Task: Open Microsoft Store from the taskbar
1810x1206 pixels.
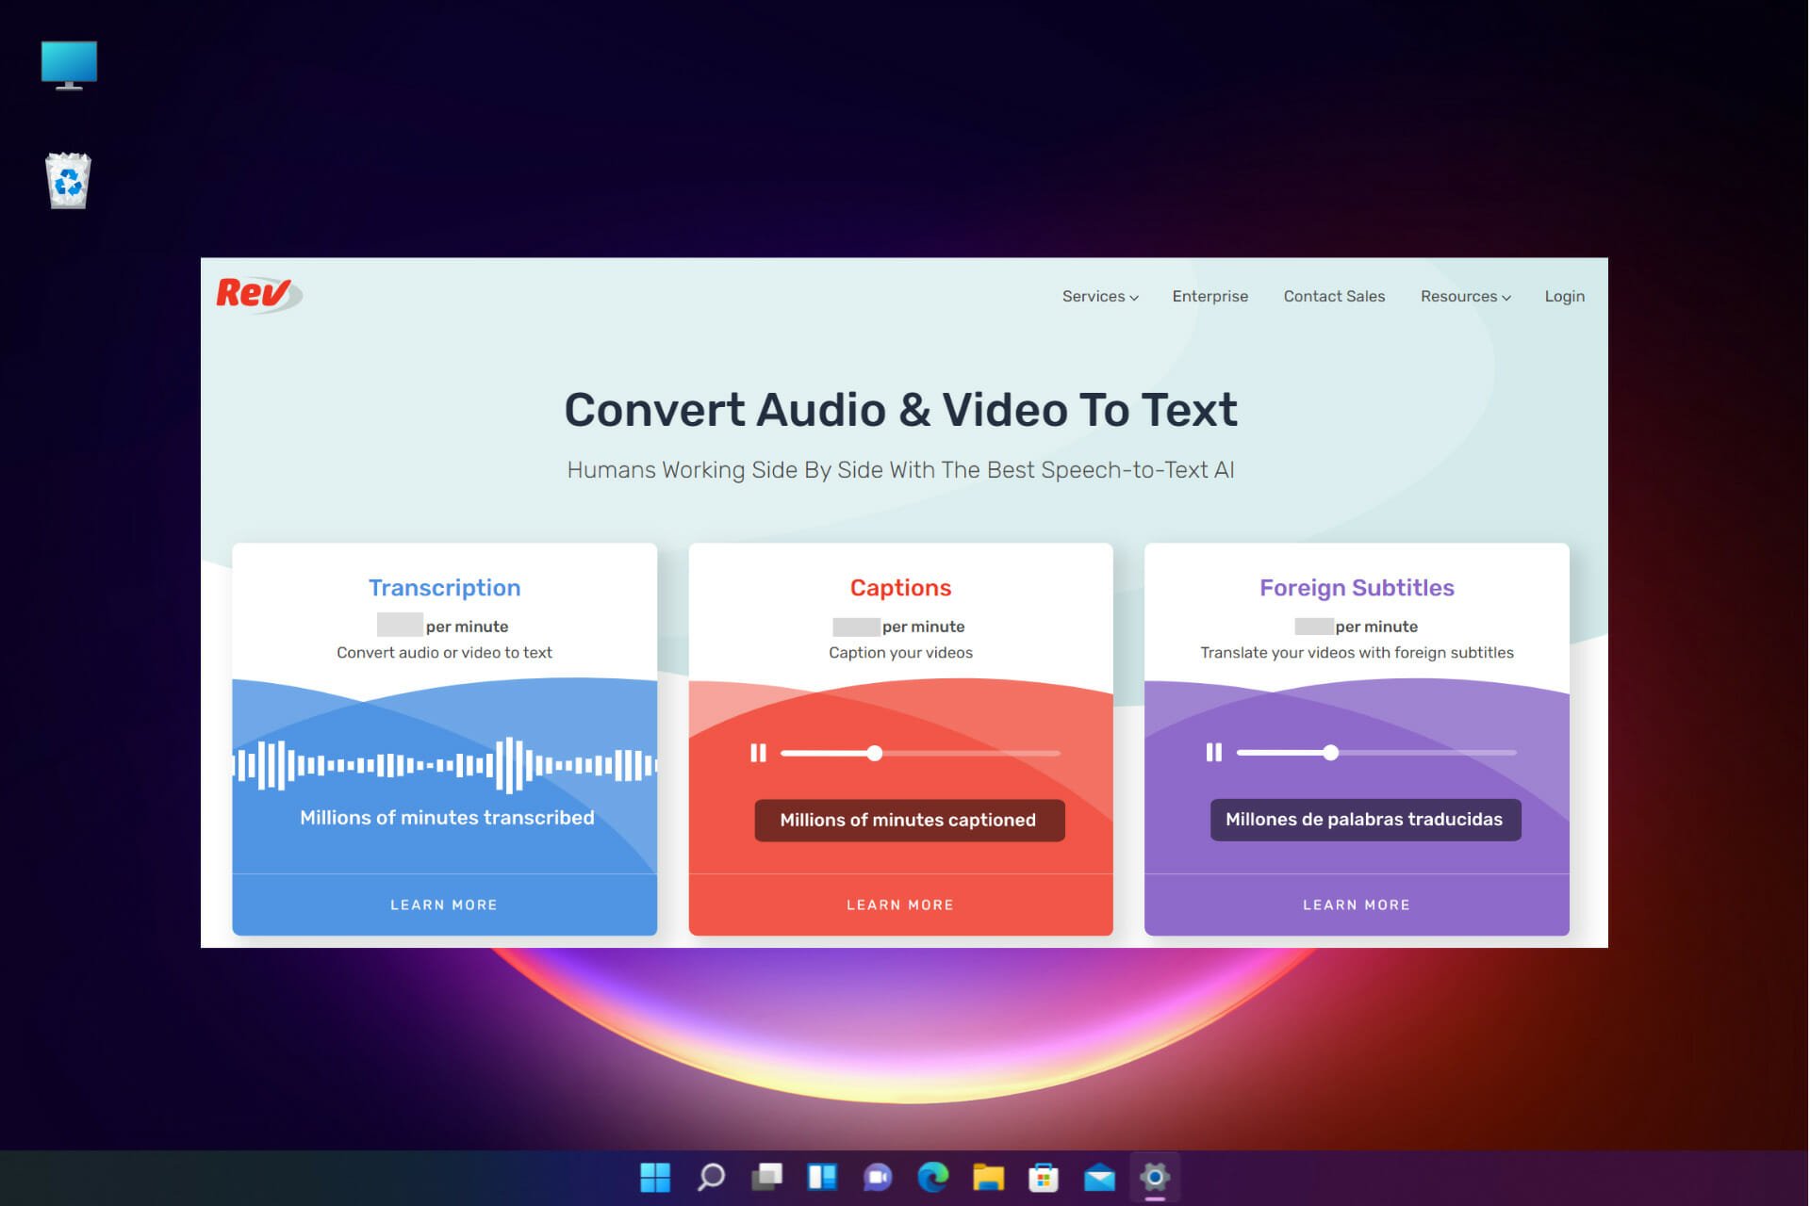Action: [1044, 1177]
